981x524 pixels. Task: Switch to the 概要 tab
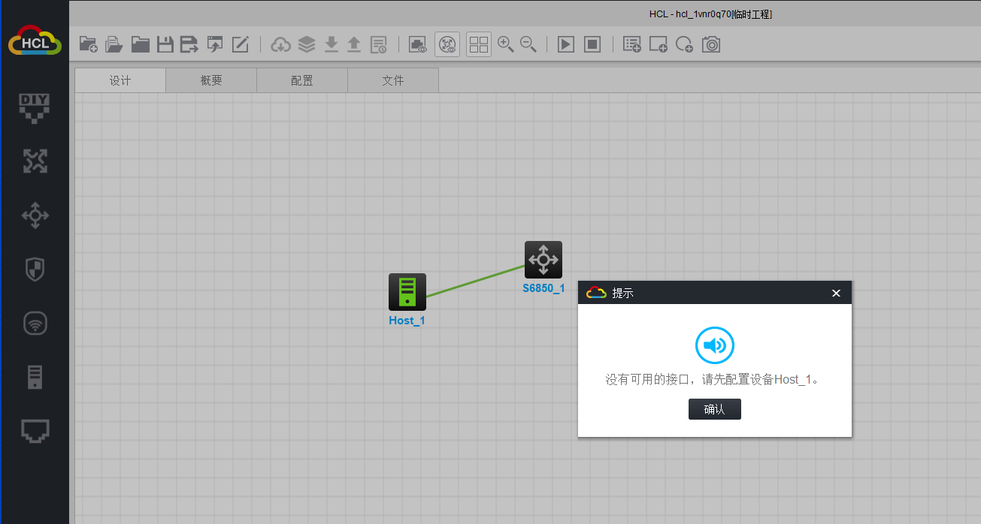(211, 80)
